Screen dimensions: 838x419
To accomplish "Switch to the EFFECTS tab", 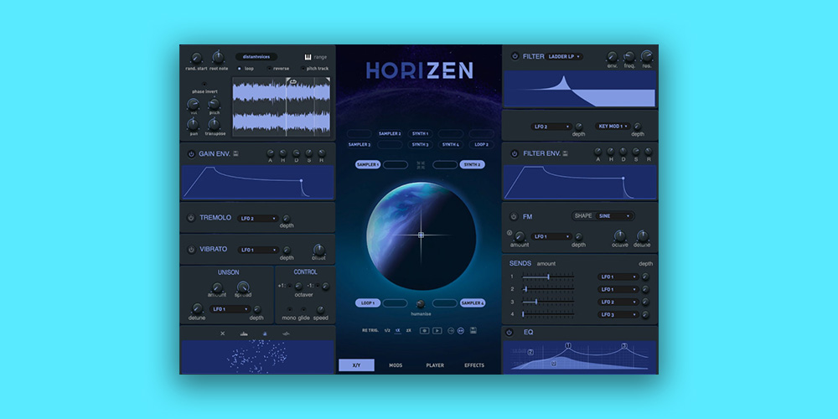I will (x=474, y=365).
